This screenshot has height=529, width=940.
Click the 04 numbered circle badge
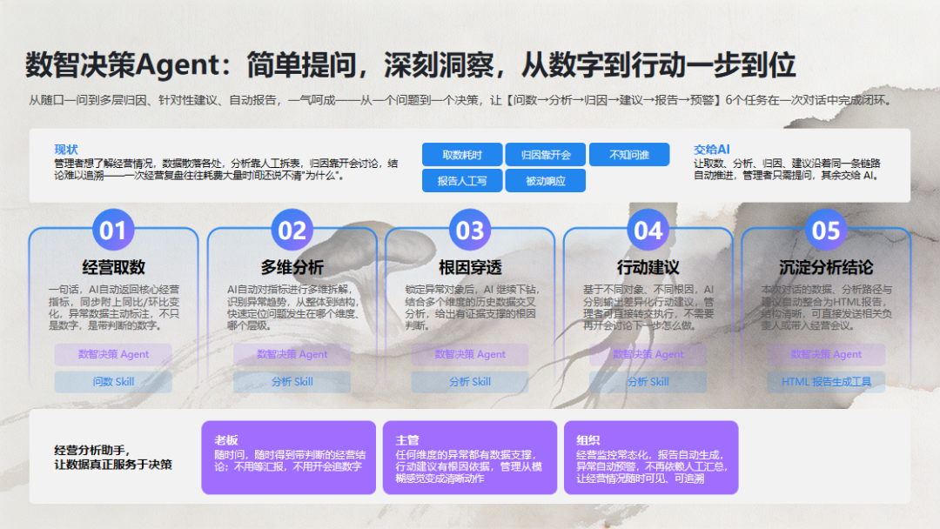(x=648, y=230)
